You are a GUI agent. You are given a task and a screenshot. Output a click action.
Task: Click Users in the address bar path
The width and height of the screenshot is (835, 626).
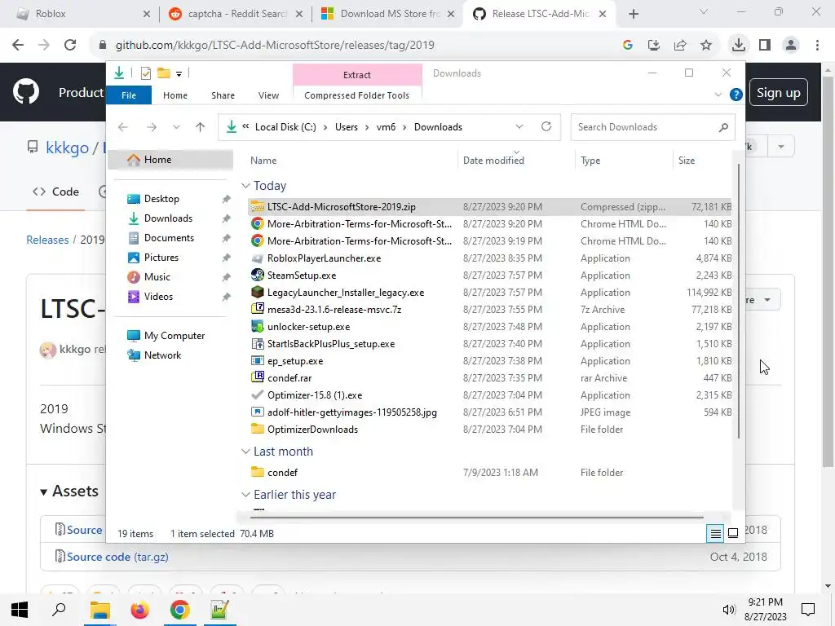click(x=346, y=127)
